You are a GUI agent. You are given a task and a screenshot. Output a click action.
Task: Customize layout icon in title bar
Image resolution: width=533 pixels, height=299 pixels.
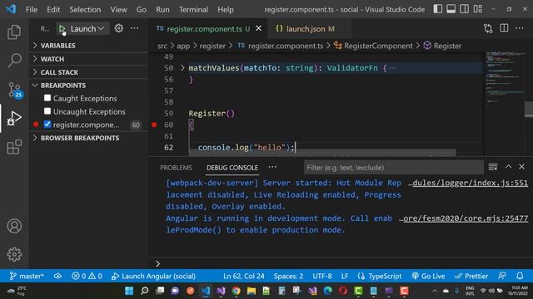(477, 9)
